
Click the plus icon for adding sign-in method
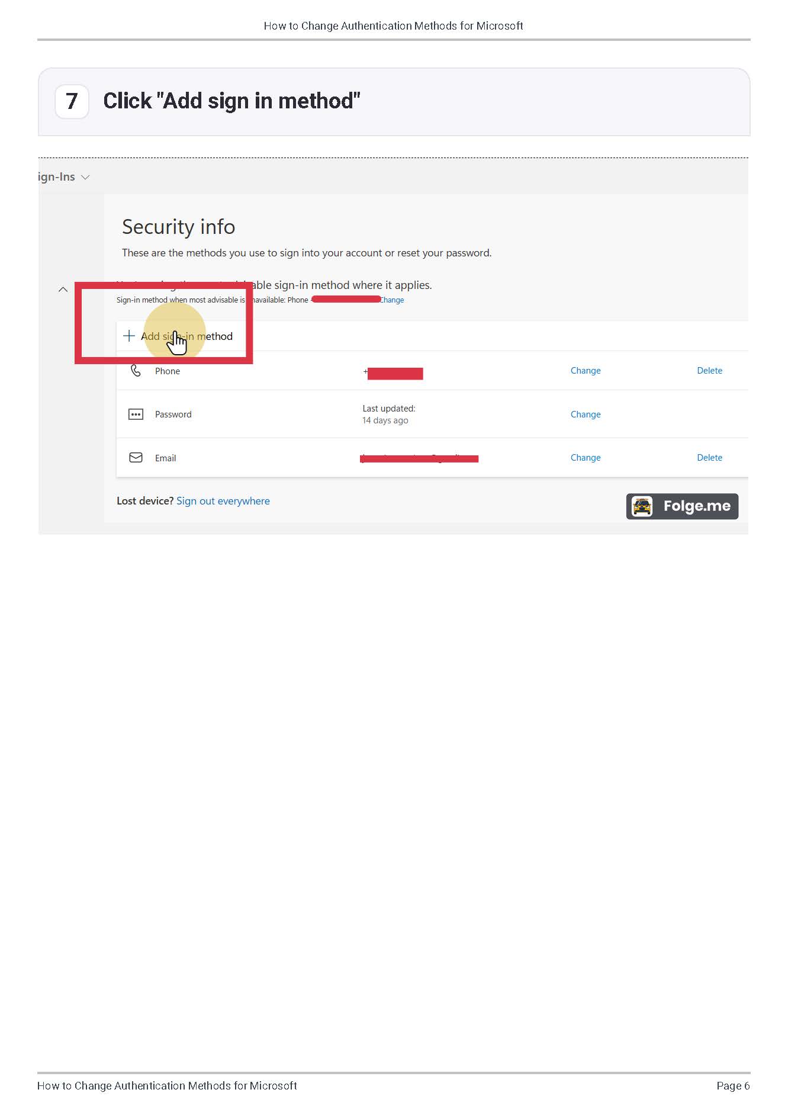click(x=128, y=336)
